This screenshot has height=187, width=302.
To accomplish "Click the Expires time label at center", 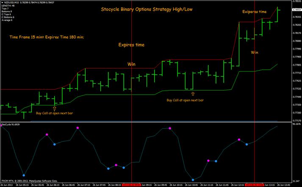I will coord(131,45).
